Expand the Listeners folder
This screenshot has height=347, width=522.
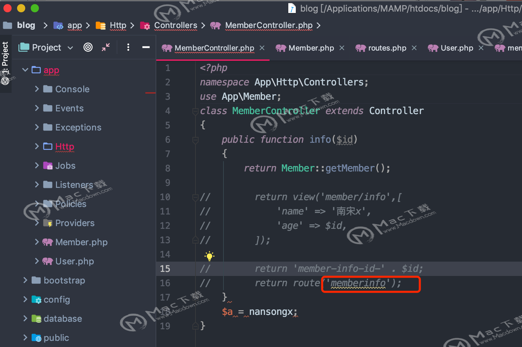tap(37, 185)
